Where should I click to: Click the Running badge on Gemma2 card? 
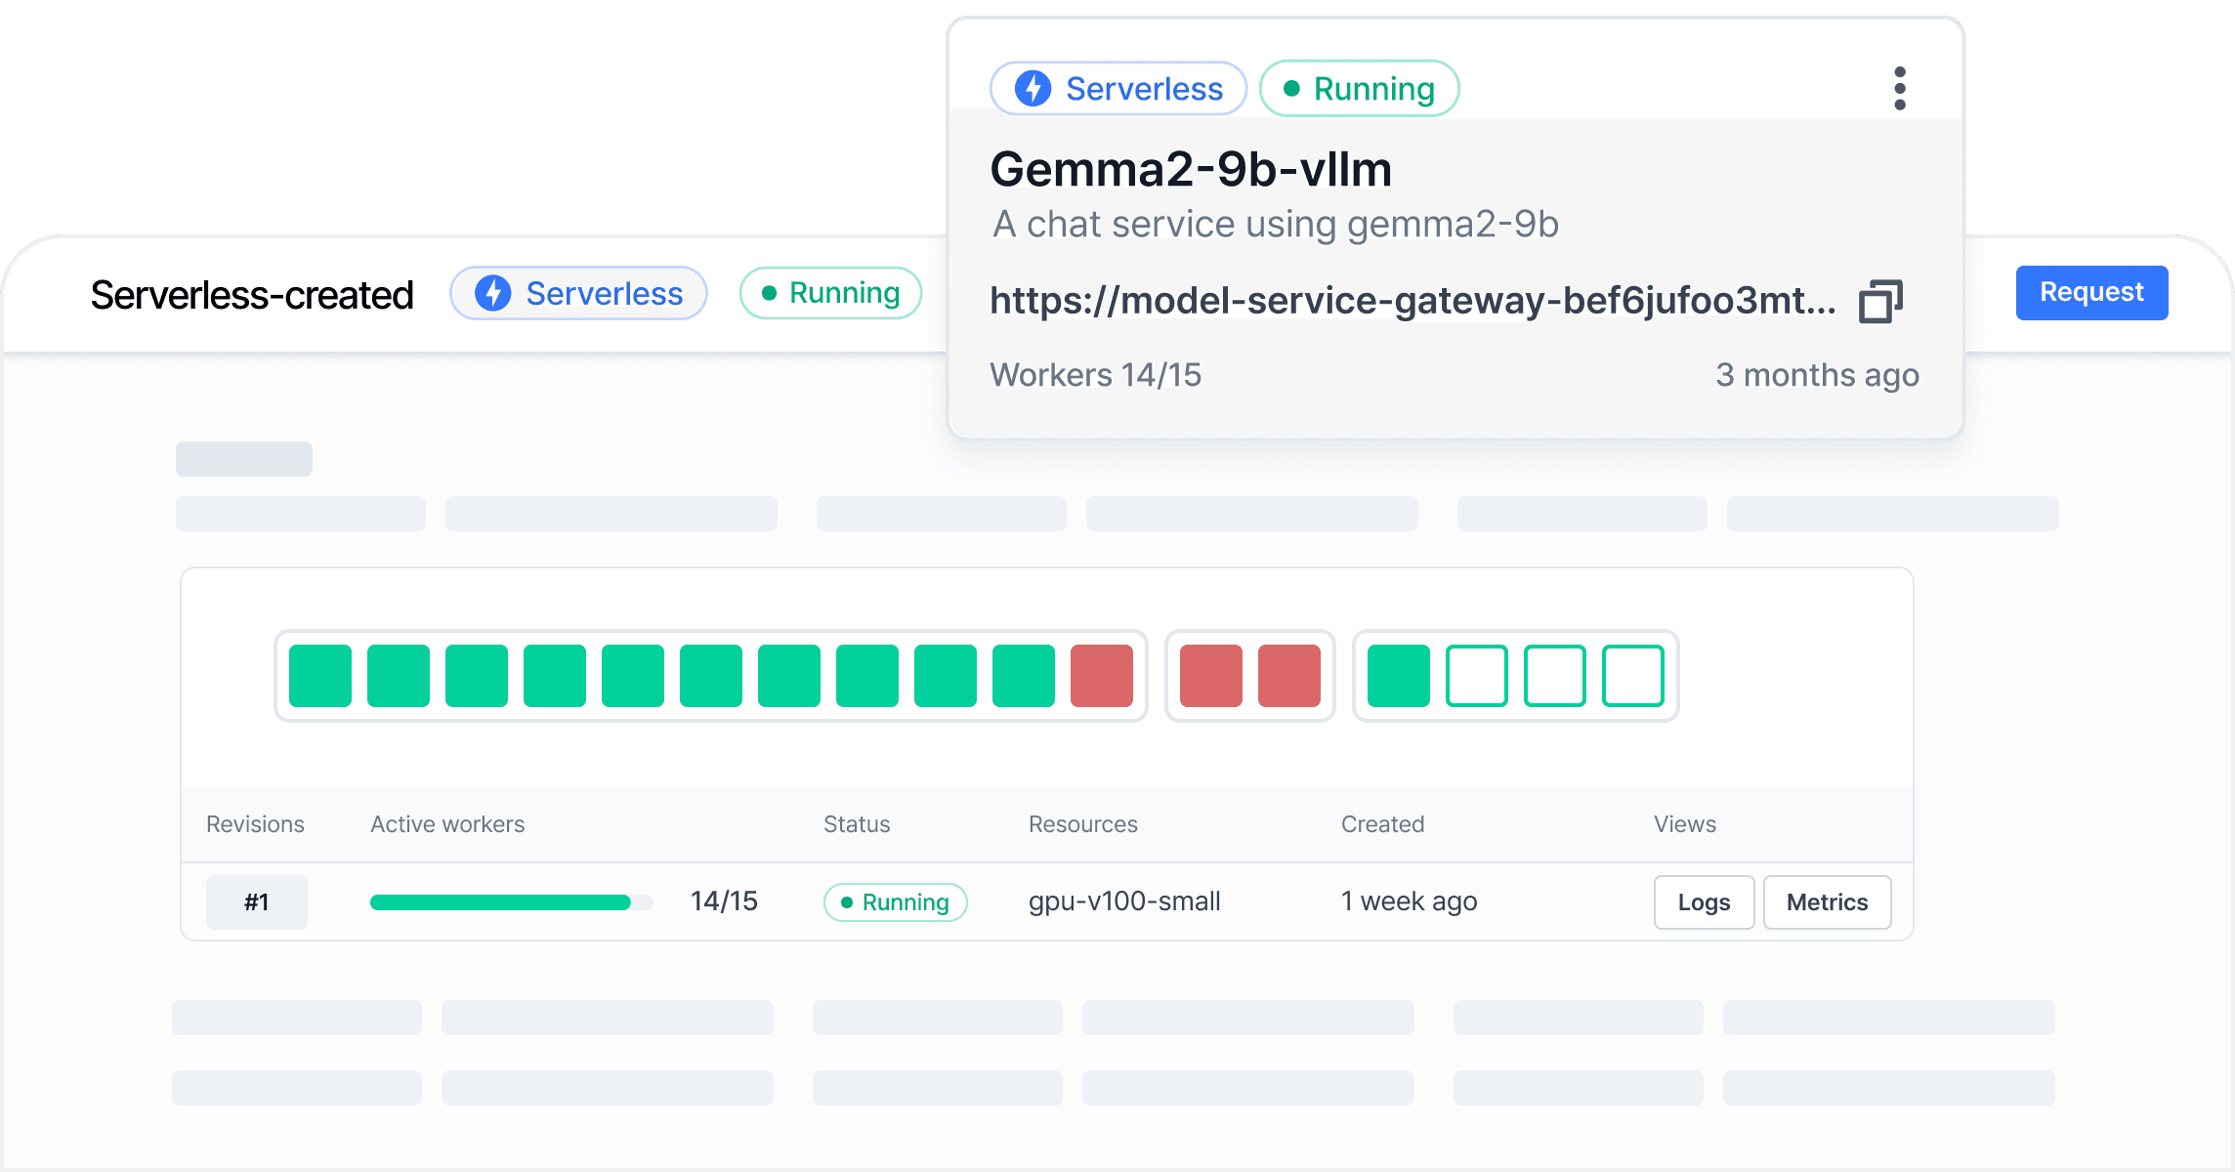click(1359, 89)
